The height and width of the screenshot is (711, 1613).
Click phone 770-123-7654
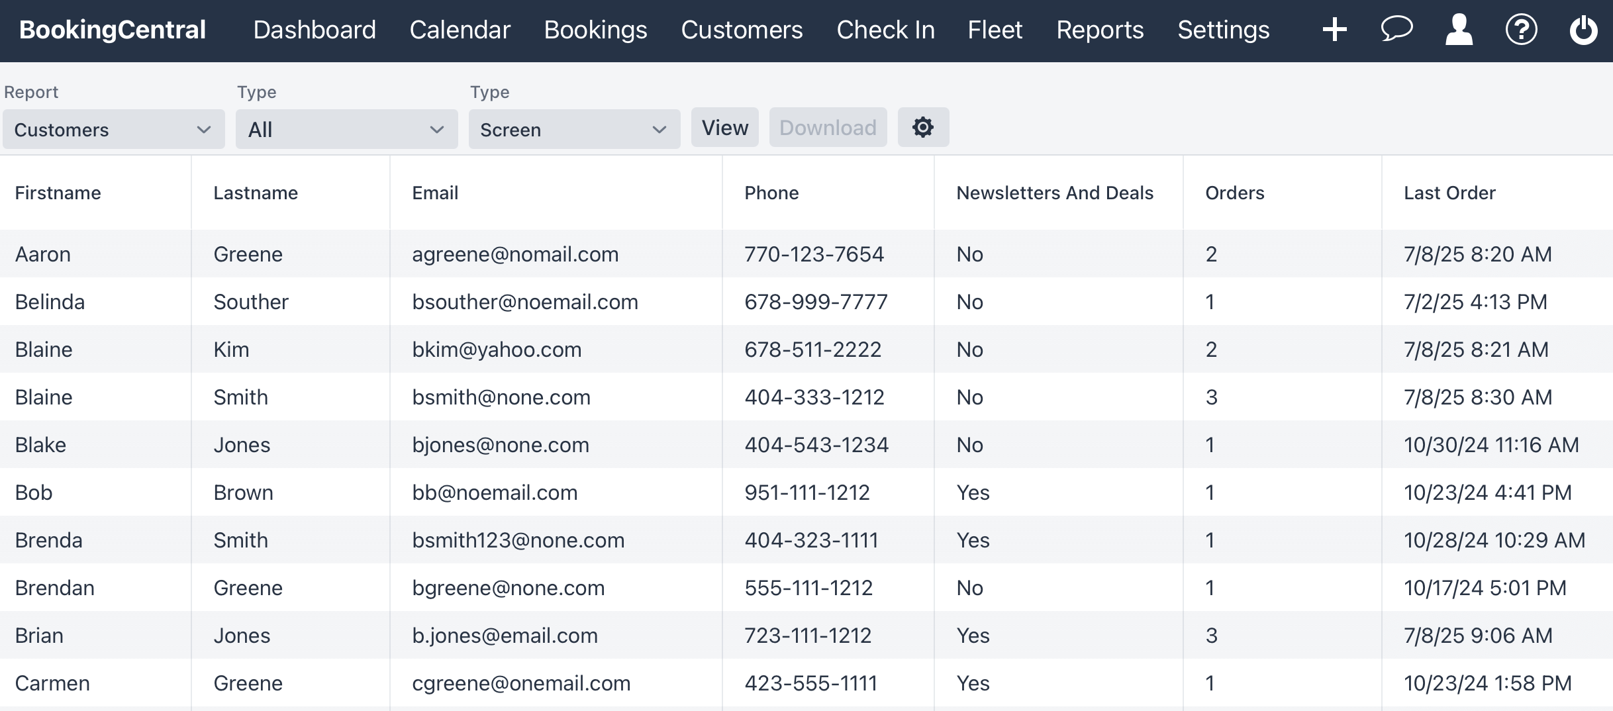814,254
